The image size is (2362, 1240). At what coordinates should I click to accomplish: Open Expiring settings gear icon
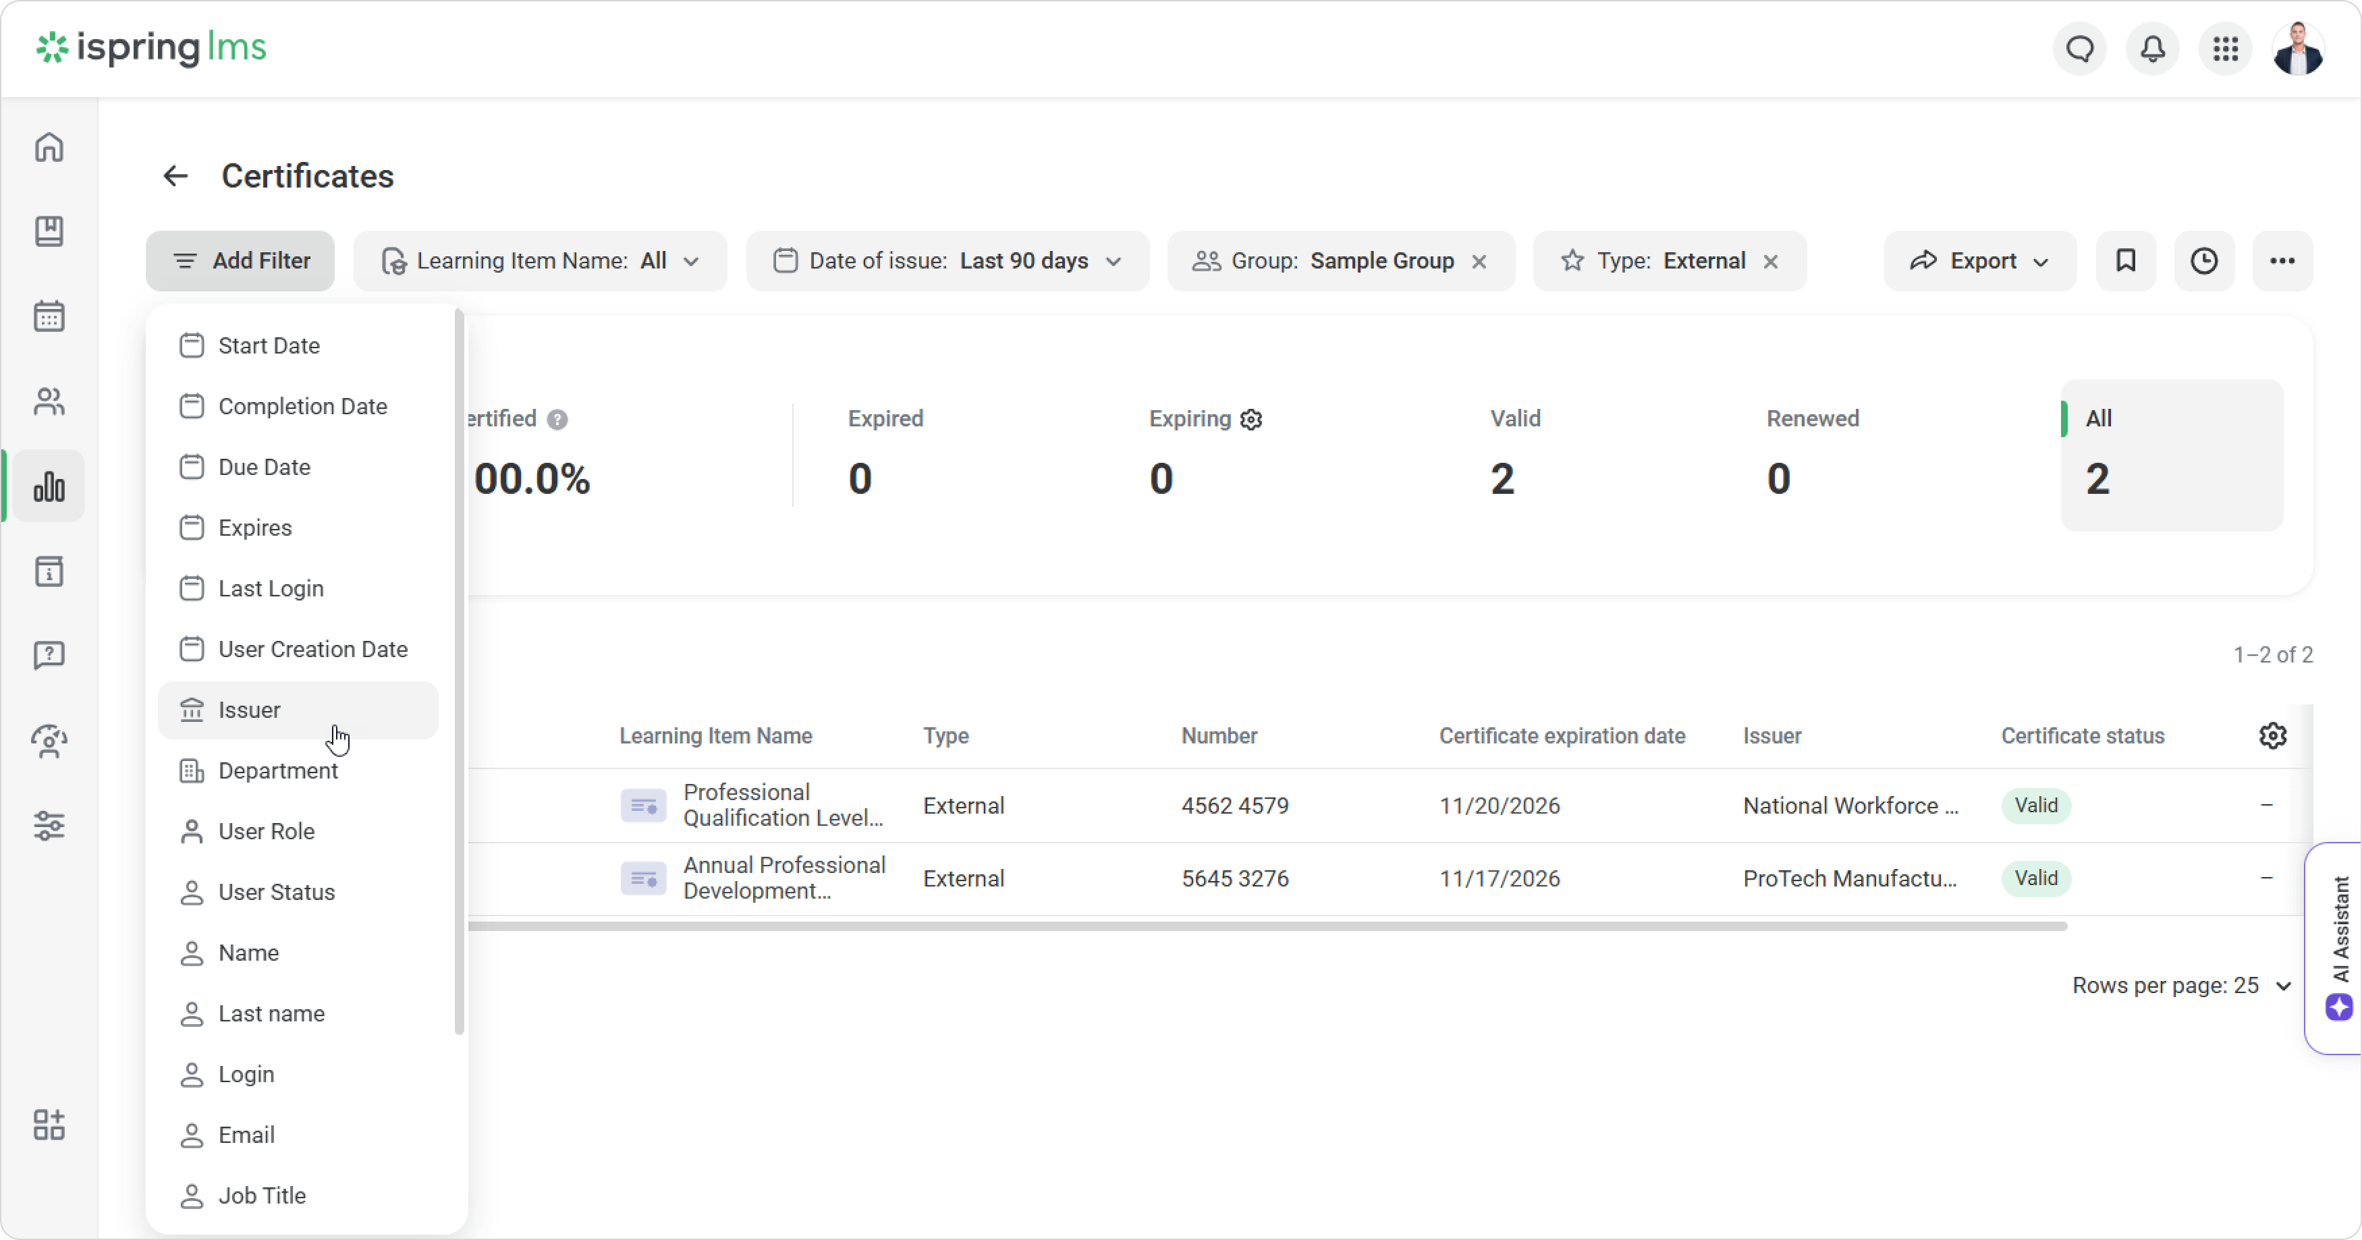pyautogui.click(x=1252, y=420)
